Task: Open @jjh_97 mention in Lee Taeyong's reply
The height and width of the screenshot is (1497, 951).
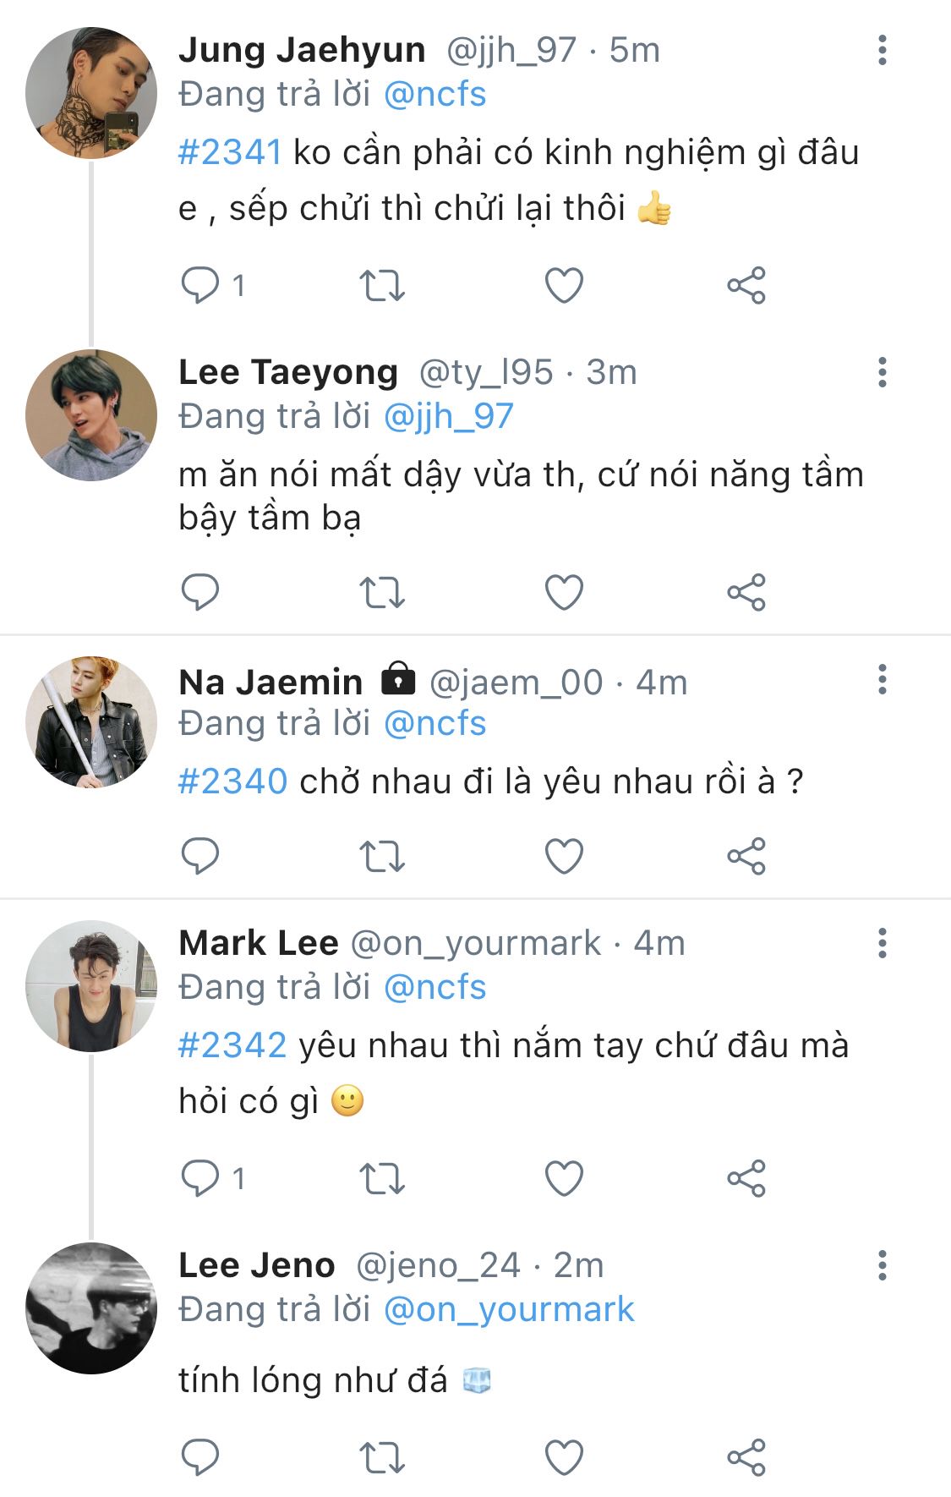Action: tap(448, 416)
